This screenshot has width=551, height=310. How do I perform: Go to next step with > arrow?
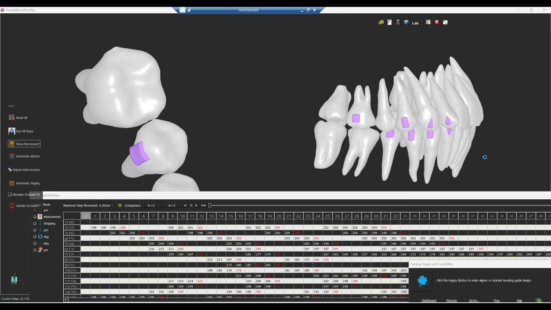pos(196,205)
